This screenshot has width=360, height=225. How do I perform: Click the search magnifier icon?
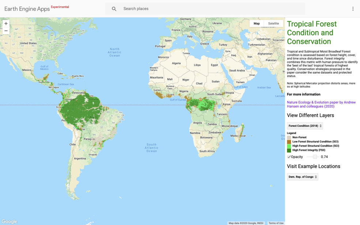[x=114, y=9]
